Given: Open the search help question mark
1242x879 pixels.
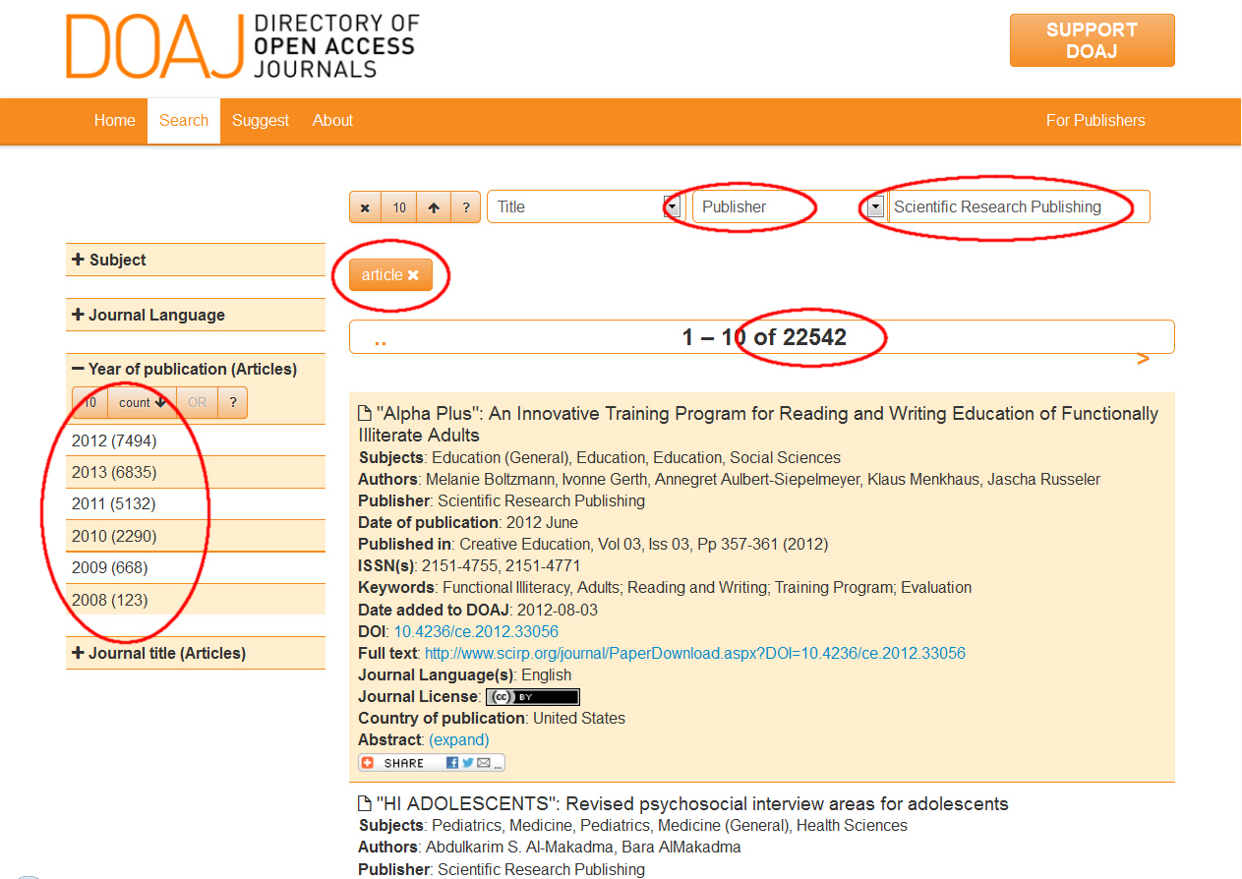Looking at the screenshot, I should (x=465, y=207).
